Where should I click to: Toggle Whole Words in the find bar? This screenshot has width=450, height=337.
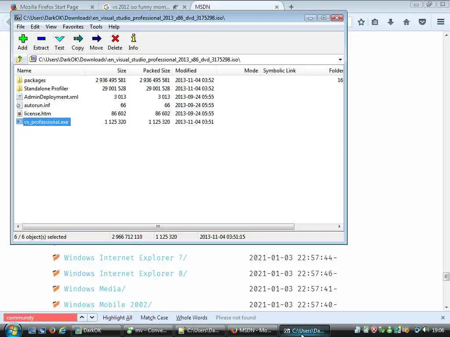pos(192,318)
